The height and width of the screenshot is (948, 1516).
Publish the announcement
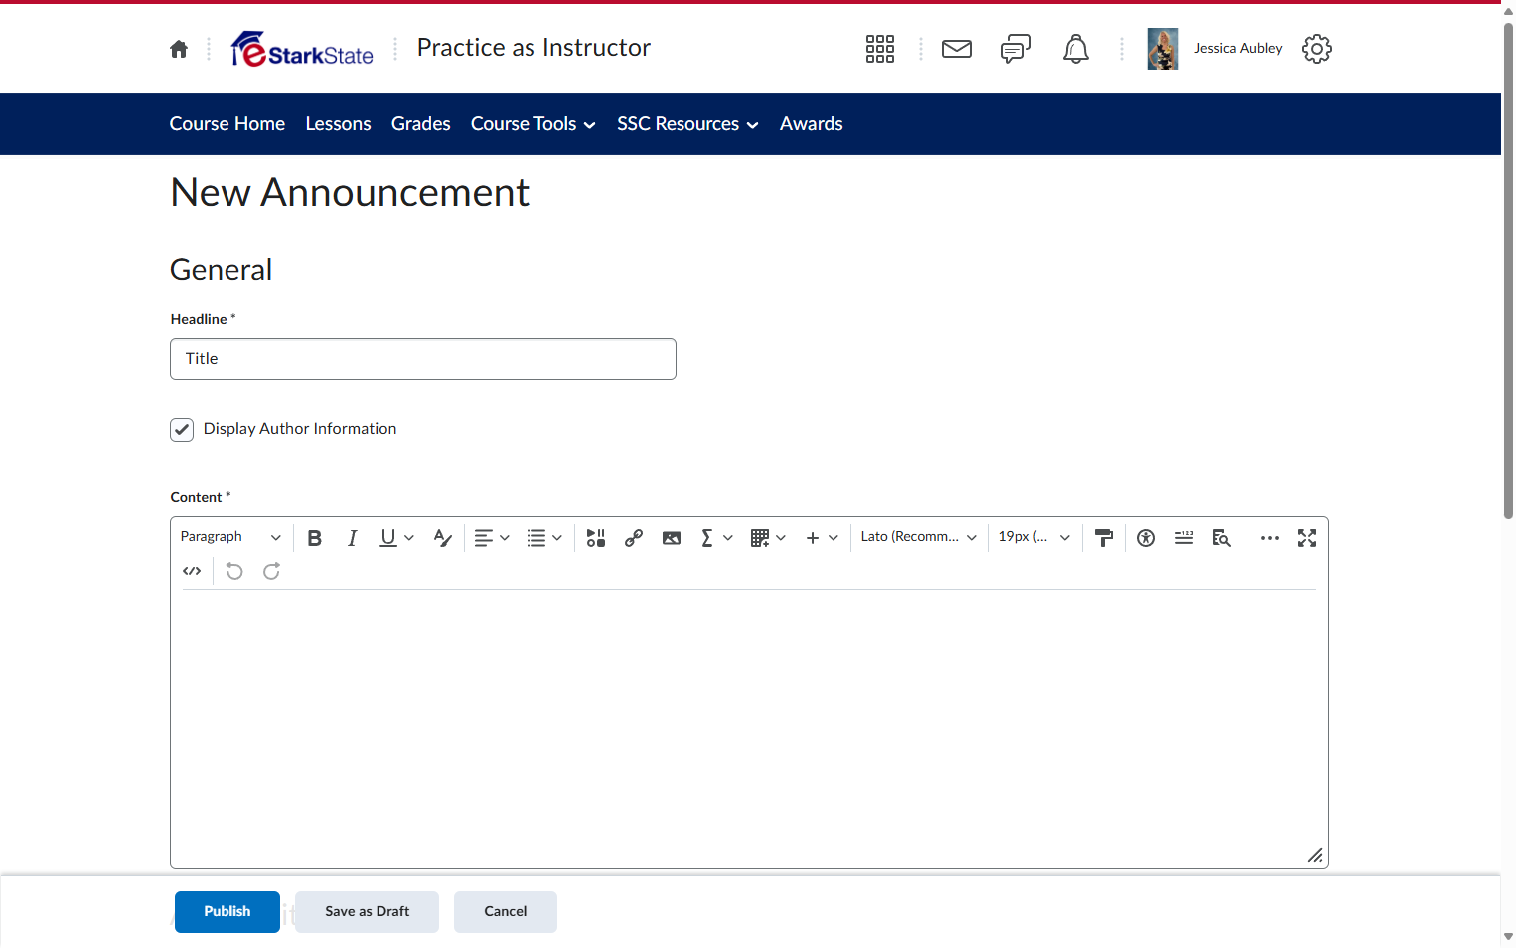click(x=227, y=912)
